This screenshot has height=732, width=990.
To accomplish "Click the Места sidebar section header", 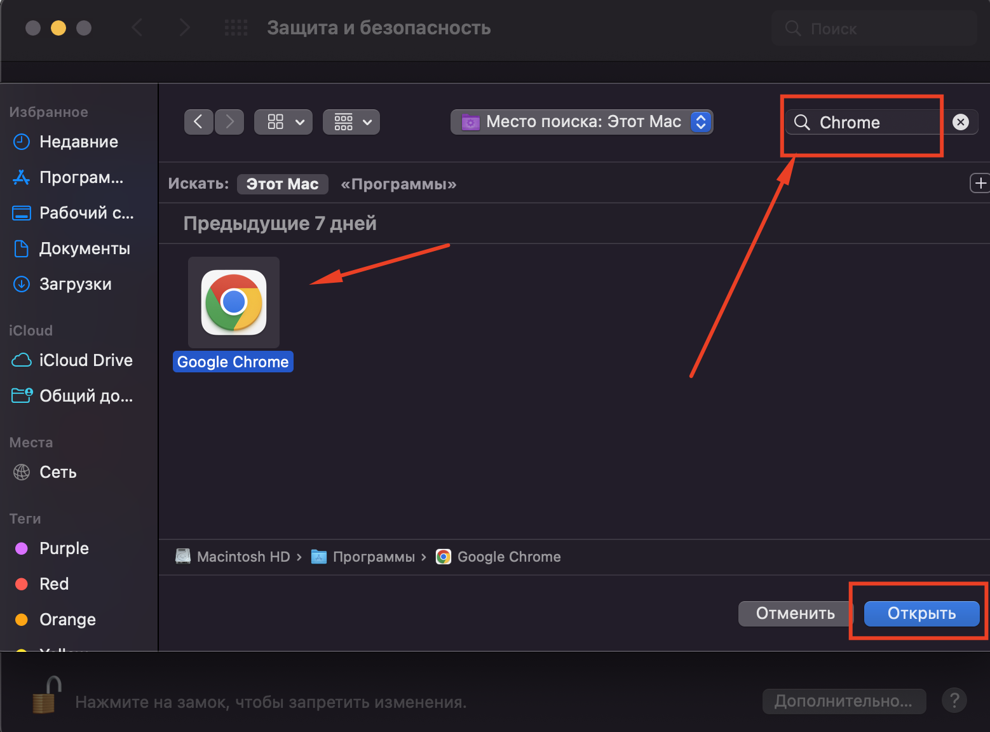I will pyautogui.click(x=31, y=442).
